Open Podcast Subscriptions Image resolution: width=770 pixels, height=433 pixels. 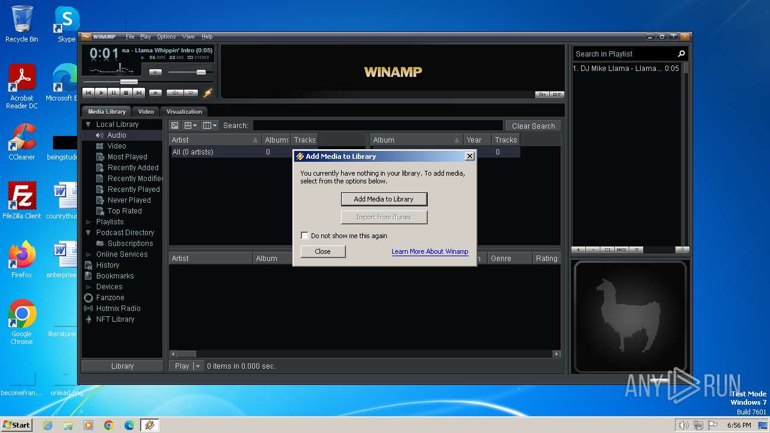(x=130, y=244)
